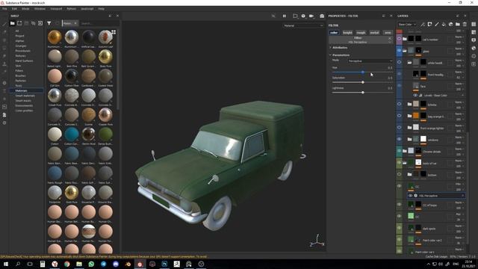Toggle perspective view icon in viewport toolbar

295,16
